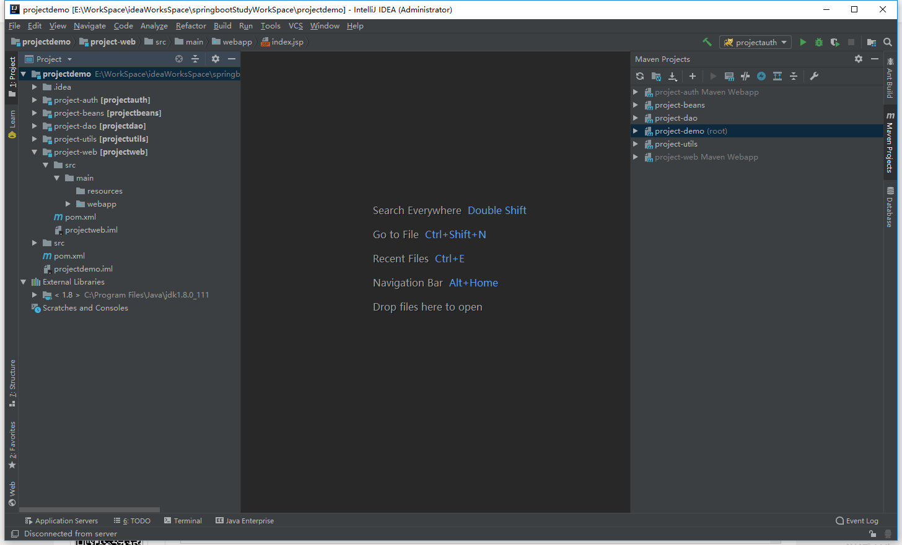Expand the project-auth [projectauth] module

click(35, 100)
